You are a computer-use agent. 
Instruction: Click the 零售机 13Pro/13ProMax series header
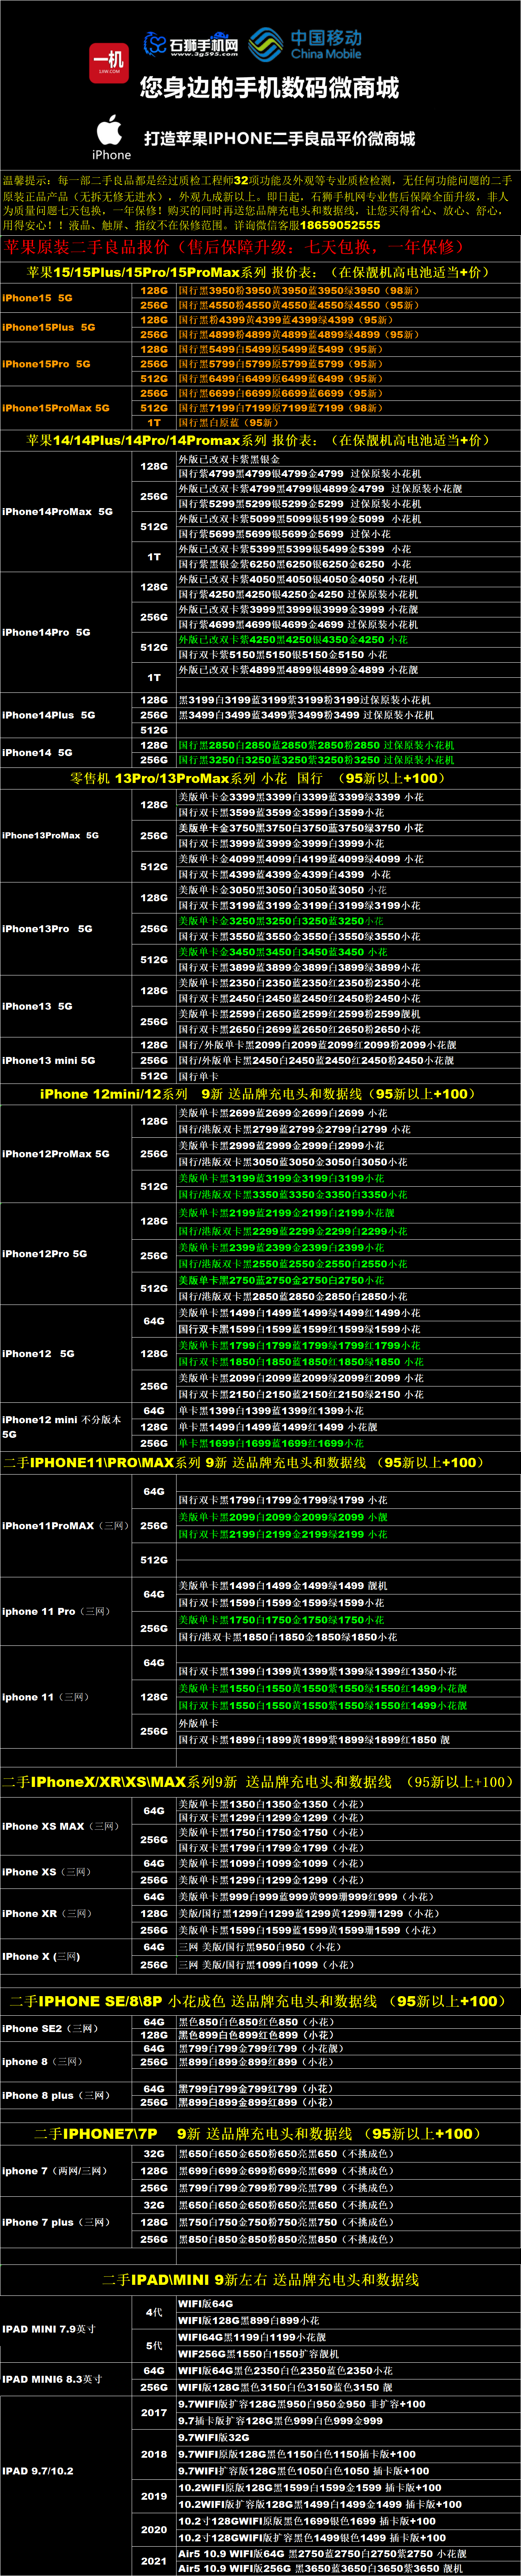(x=255, y=778)
